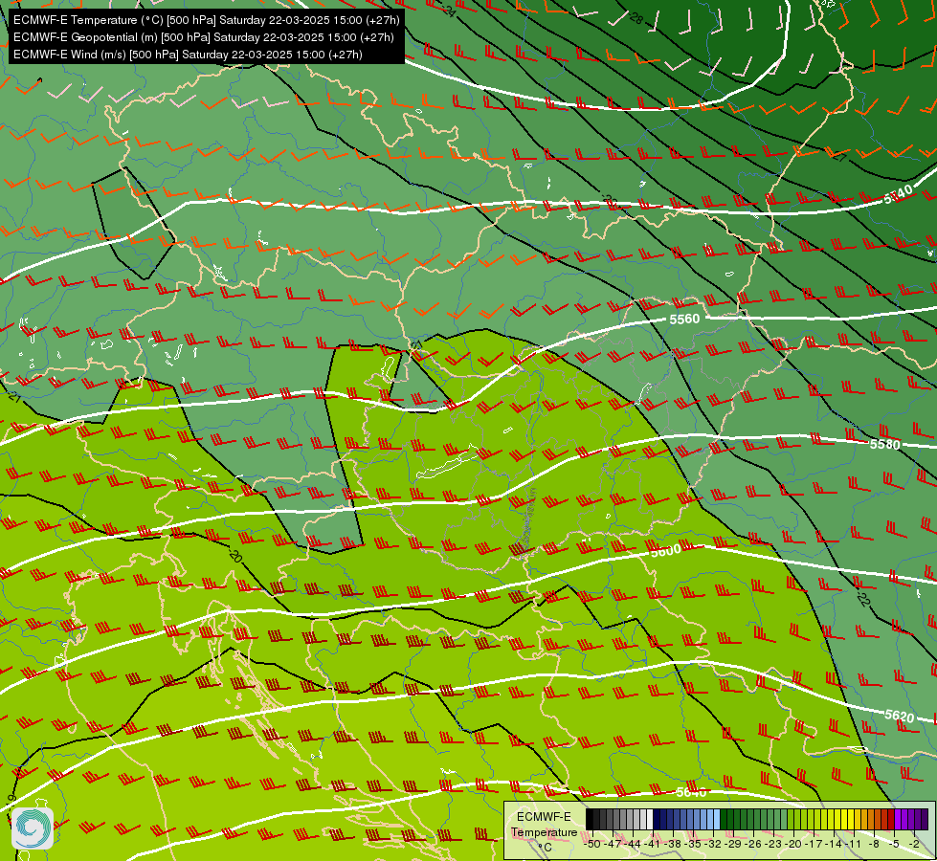Viewport: 937px width, 861px height.
Task: Click the 5600 geopotential contour label
Action: coord(666,550)
